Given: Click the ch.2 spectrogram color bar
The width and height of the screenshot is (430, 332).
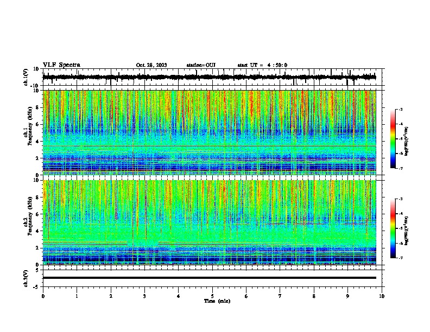Looking at the screenshot, I should coord(393,228).
